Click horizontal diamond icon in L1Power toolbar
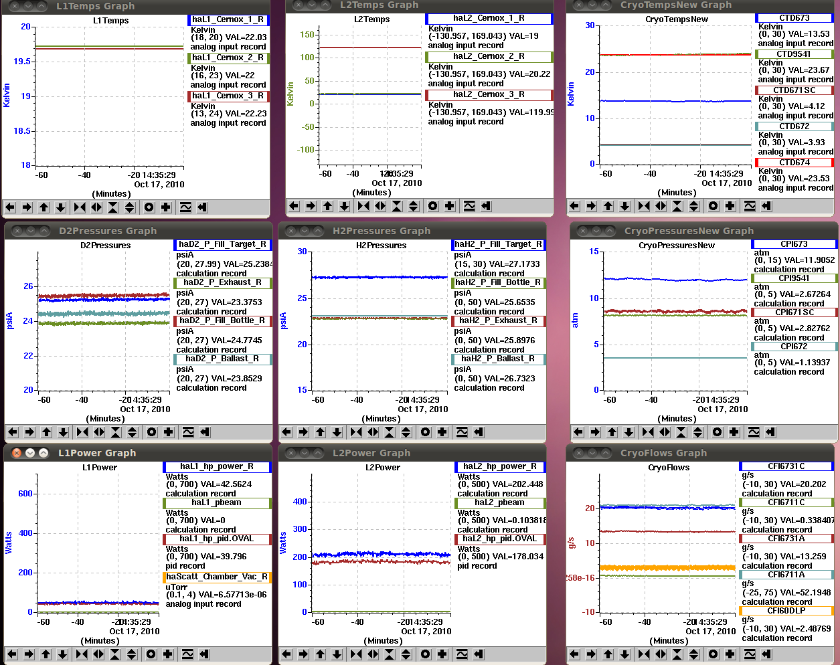This screenshot has width=840, height=665. [x=98, y=654]
